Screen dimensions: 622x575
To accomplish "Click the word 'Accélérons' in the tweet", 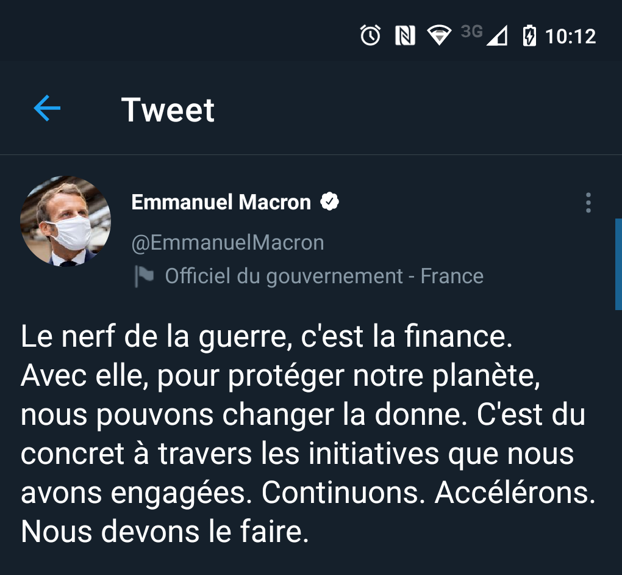I will 514,494.
